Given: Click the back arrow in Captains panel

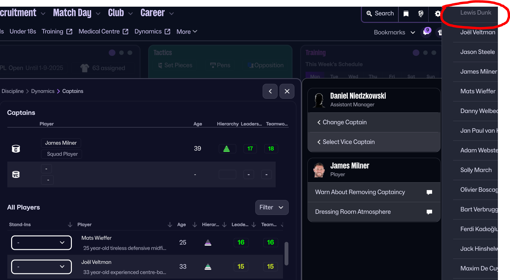Looking at the screenshot, I should [270, 91].
